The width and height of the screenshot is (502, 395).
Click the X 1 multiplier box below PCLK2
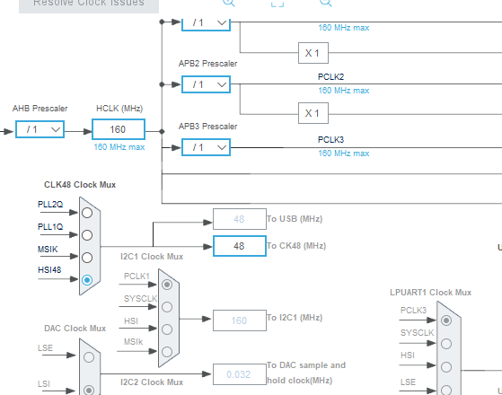click(313, 113)
